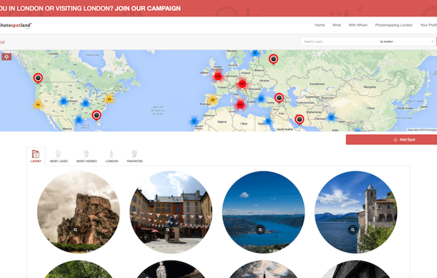Image resolution: width=437 pixels, height=278 pixels.
Task: Open the photo pin over Florida
Action: tap(96, 115)
